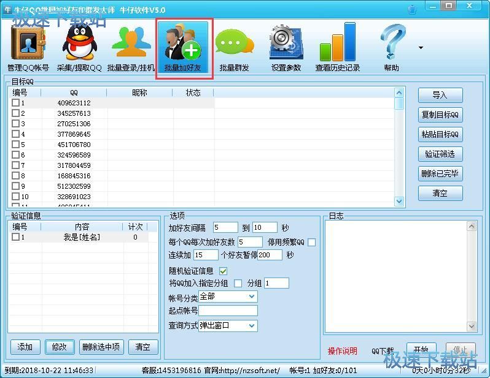Viewport: 490px width, 378px height.
Task: Open 操作说明 red link
Action: click(343, 351)
